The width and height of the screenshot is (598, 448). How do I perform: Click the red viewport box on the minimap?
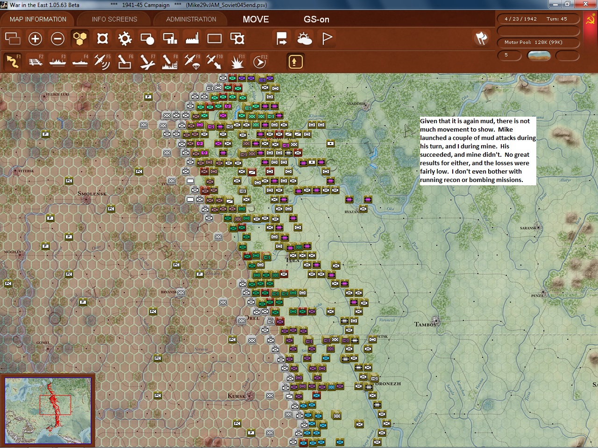(x=55, y=405)
